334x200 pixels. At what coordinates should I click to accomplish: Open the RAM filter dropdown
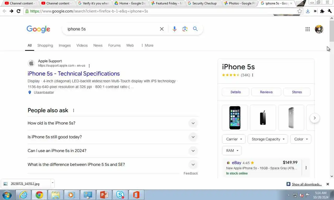coord(232,151)
